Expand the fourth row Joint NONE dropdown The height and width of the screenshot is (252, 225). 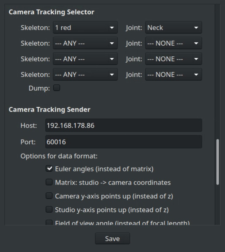coord(173,75)
